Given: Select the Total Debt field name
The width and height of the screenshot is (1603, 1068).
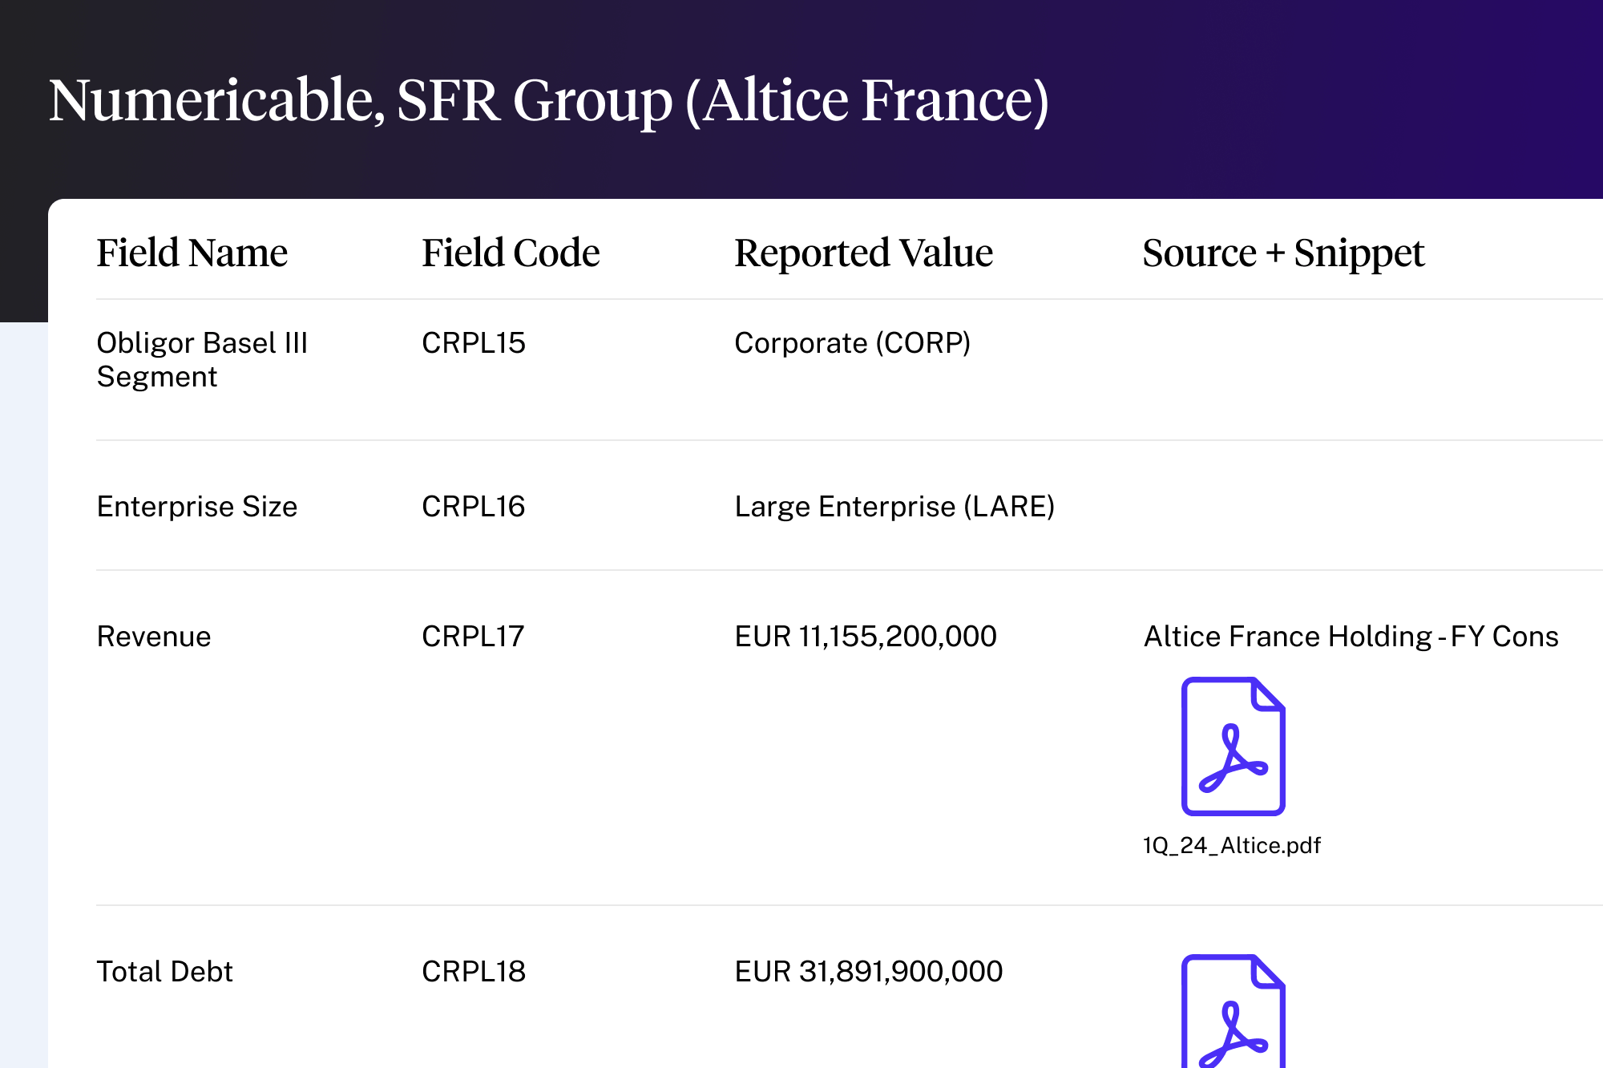Looking at the screenshot, I should (x=164, y=971).
